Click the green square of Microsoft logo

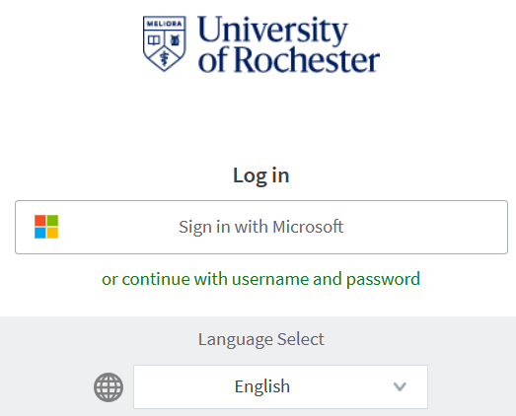pyautogui.click(x=52, y=221)
